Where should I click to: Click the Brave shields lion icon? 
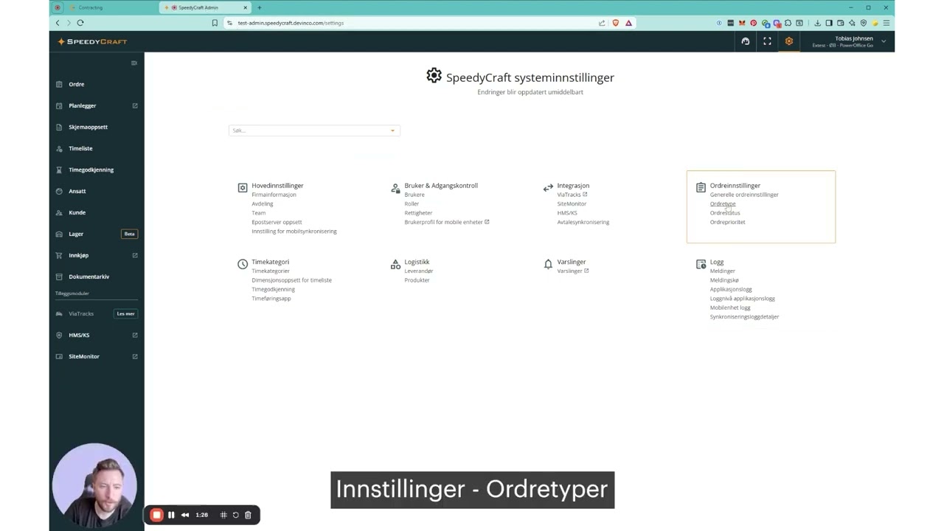616,23
